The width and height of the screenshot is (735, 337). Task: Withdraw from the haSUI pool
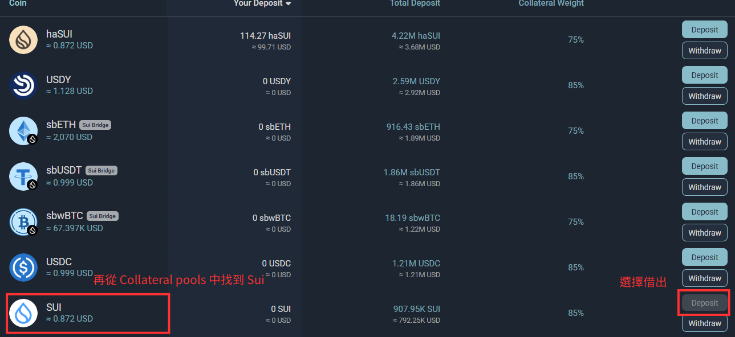click(x=704, y=51)
